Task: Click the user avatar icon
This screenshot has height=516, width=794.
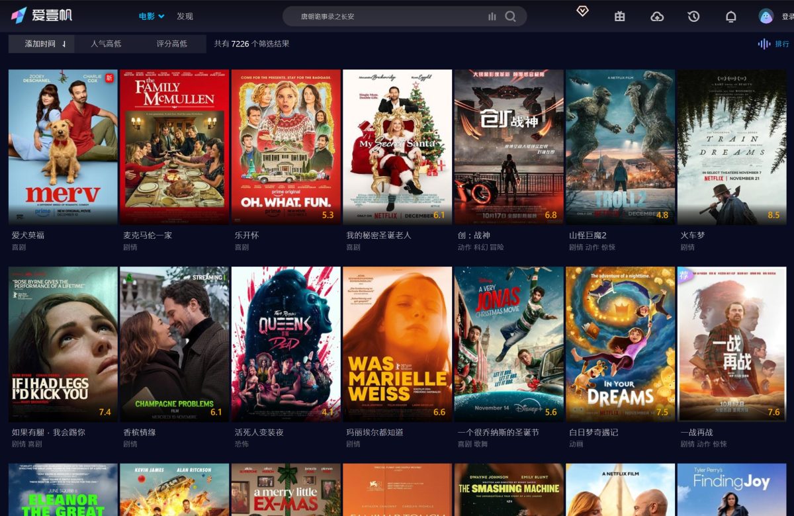Action: click(x=766, y=17)
